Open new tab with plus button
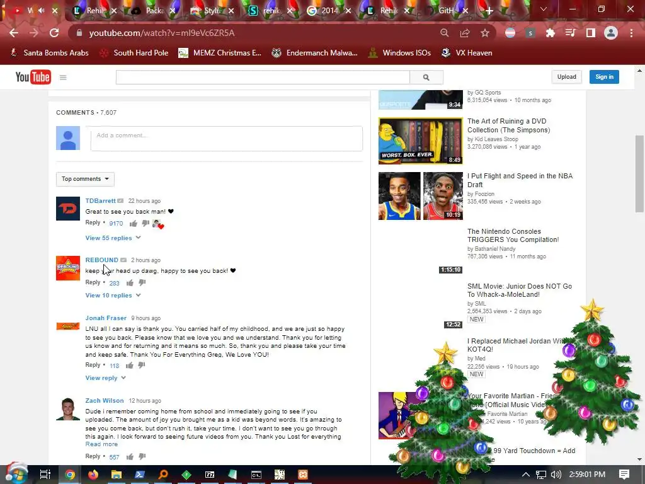Screen dimensions: 645x484 tap(489, 11)
